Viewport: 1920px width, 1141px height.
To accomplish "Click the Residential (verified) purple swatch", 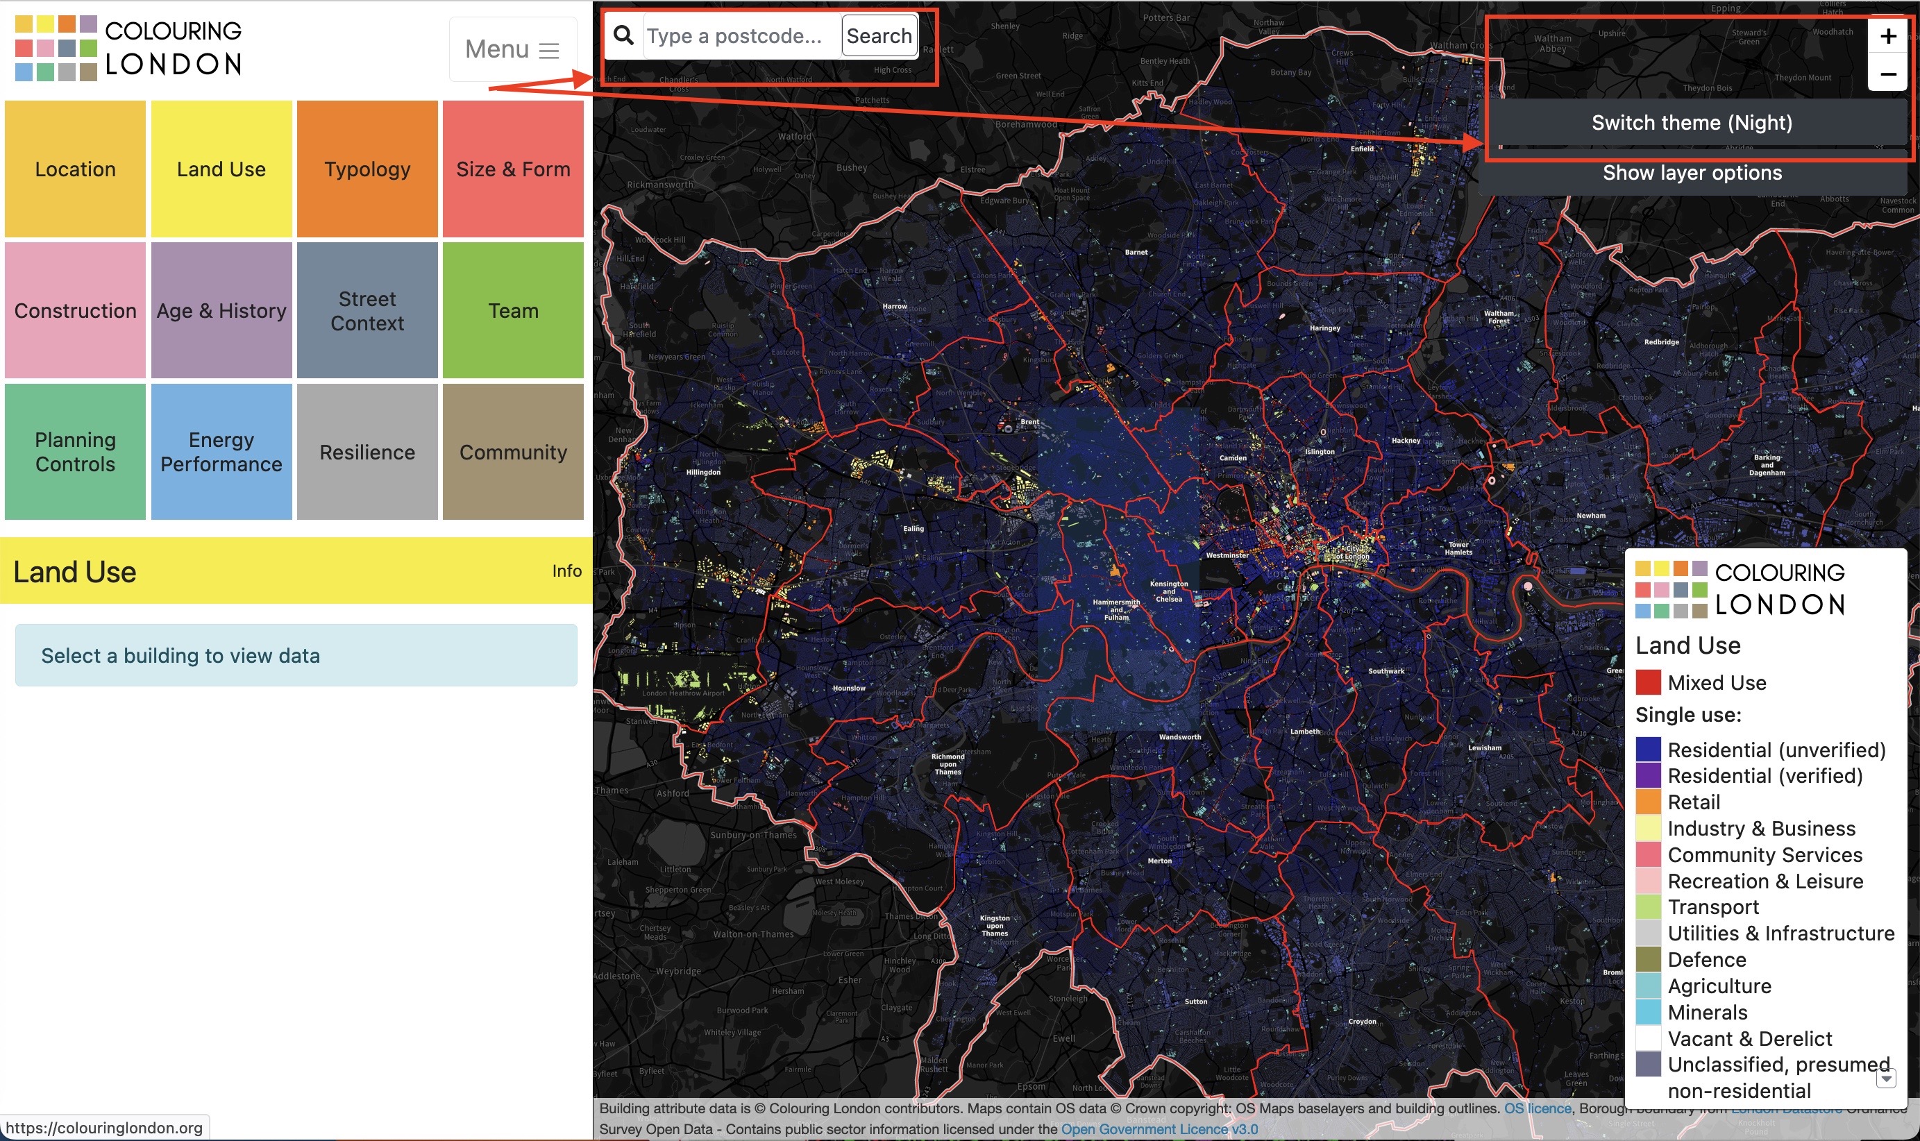I will [x=1648, y=776].
